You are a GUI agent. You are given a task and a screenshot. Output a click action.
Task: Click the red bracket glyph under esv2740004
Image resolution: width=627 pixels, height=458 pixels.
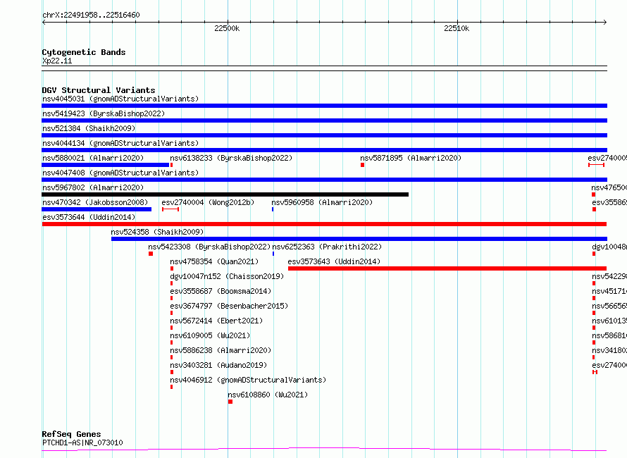tap(170, 209)
